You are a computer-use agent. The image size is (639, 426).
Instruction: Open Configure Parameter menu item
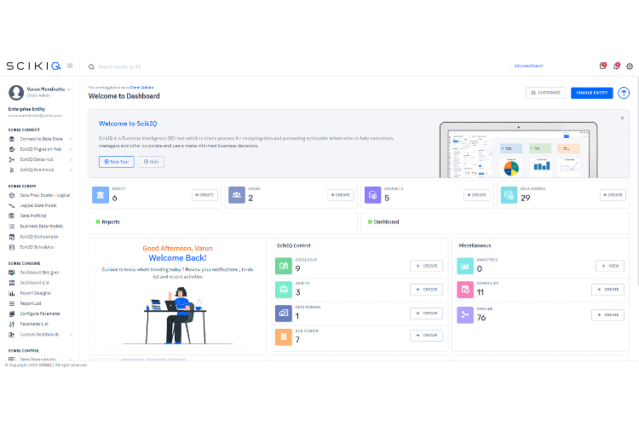pos(40,314)
